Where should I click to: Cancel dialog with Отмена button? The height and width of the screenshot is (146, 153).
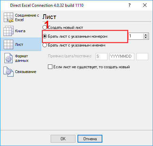coord(90,139)
